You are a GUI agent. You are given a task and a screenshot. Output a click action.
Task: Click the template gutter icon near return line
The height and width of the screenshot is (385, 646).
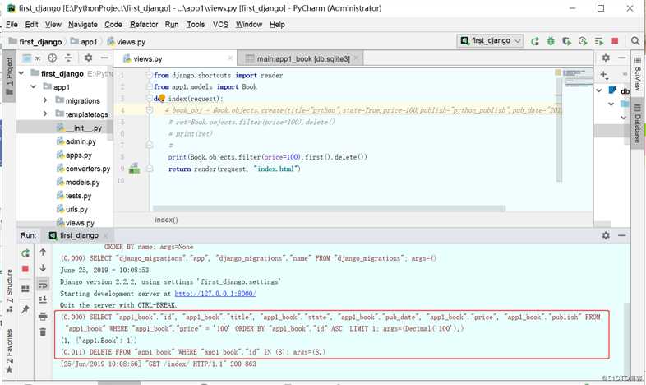[x=134, y=168]
